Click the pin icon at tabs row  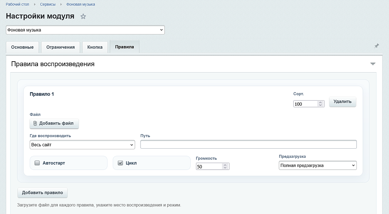[x=376, y=46]
